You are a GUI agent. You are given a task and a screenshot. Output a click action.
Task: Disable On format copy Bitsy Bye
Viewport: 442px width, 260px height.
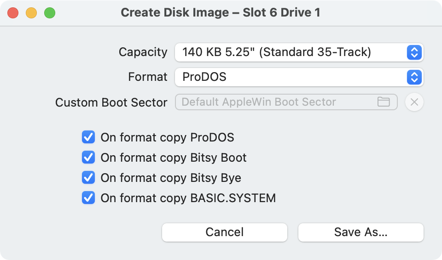88,178
